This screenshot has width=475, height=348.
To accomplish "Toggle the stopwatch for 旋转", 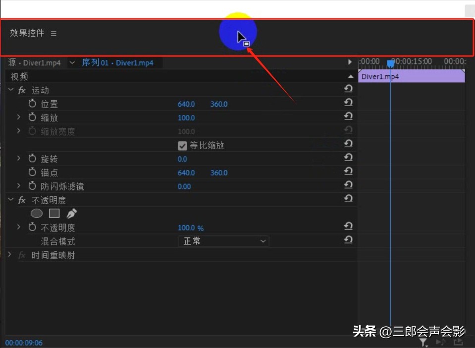I will coord(32,159).
